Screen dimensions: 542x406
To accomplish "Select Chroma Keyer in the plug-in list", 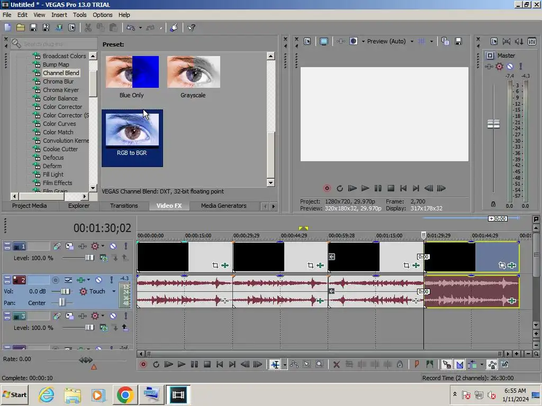I will (61, 90).
